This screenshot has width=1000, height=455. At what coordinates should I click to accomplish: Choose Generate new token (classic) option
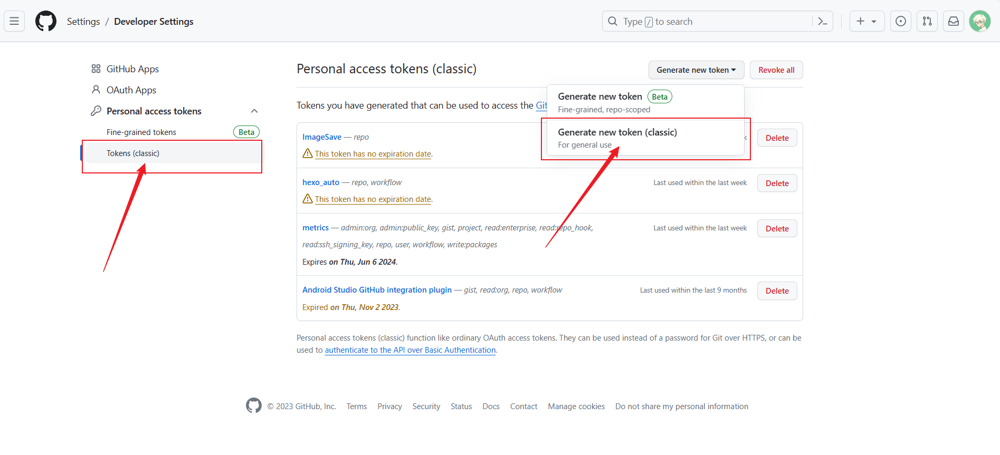645,138
